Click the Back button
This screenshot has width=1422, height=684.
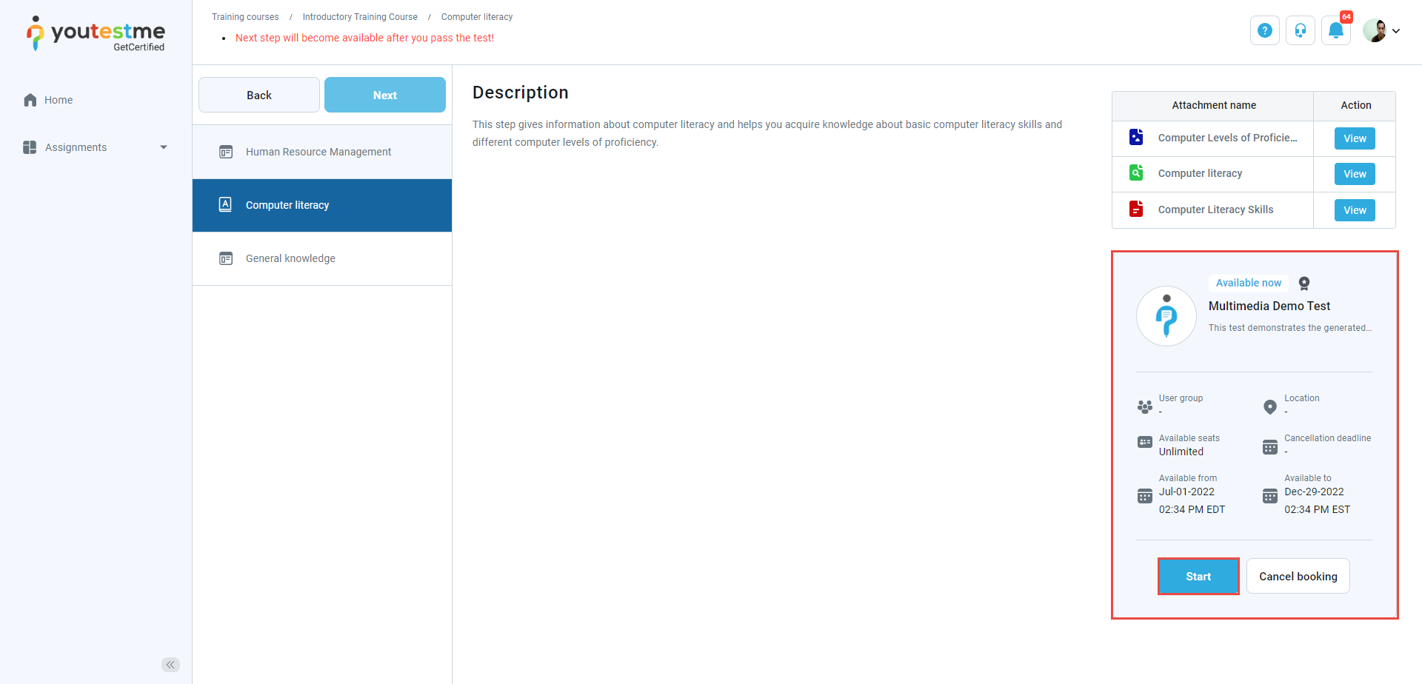click(259, 95)
